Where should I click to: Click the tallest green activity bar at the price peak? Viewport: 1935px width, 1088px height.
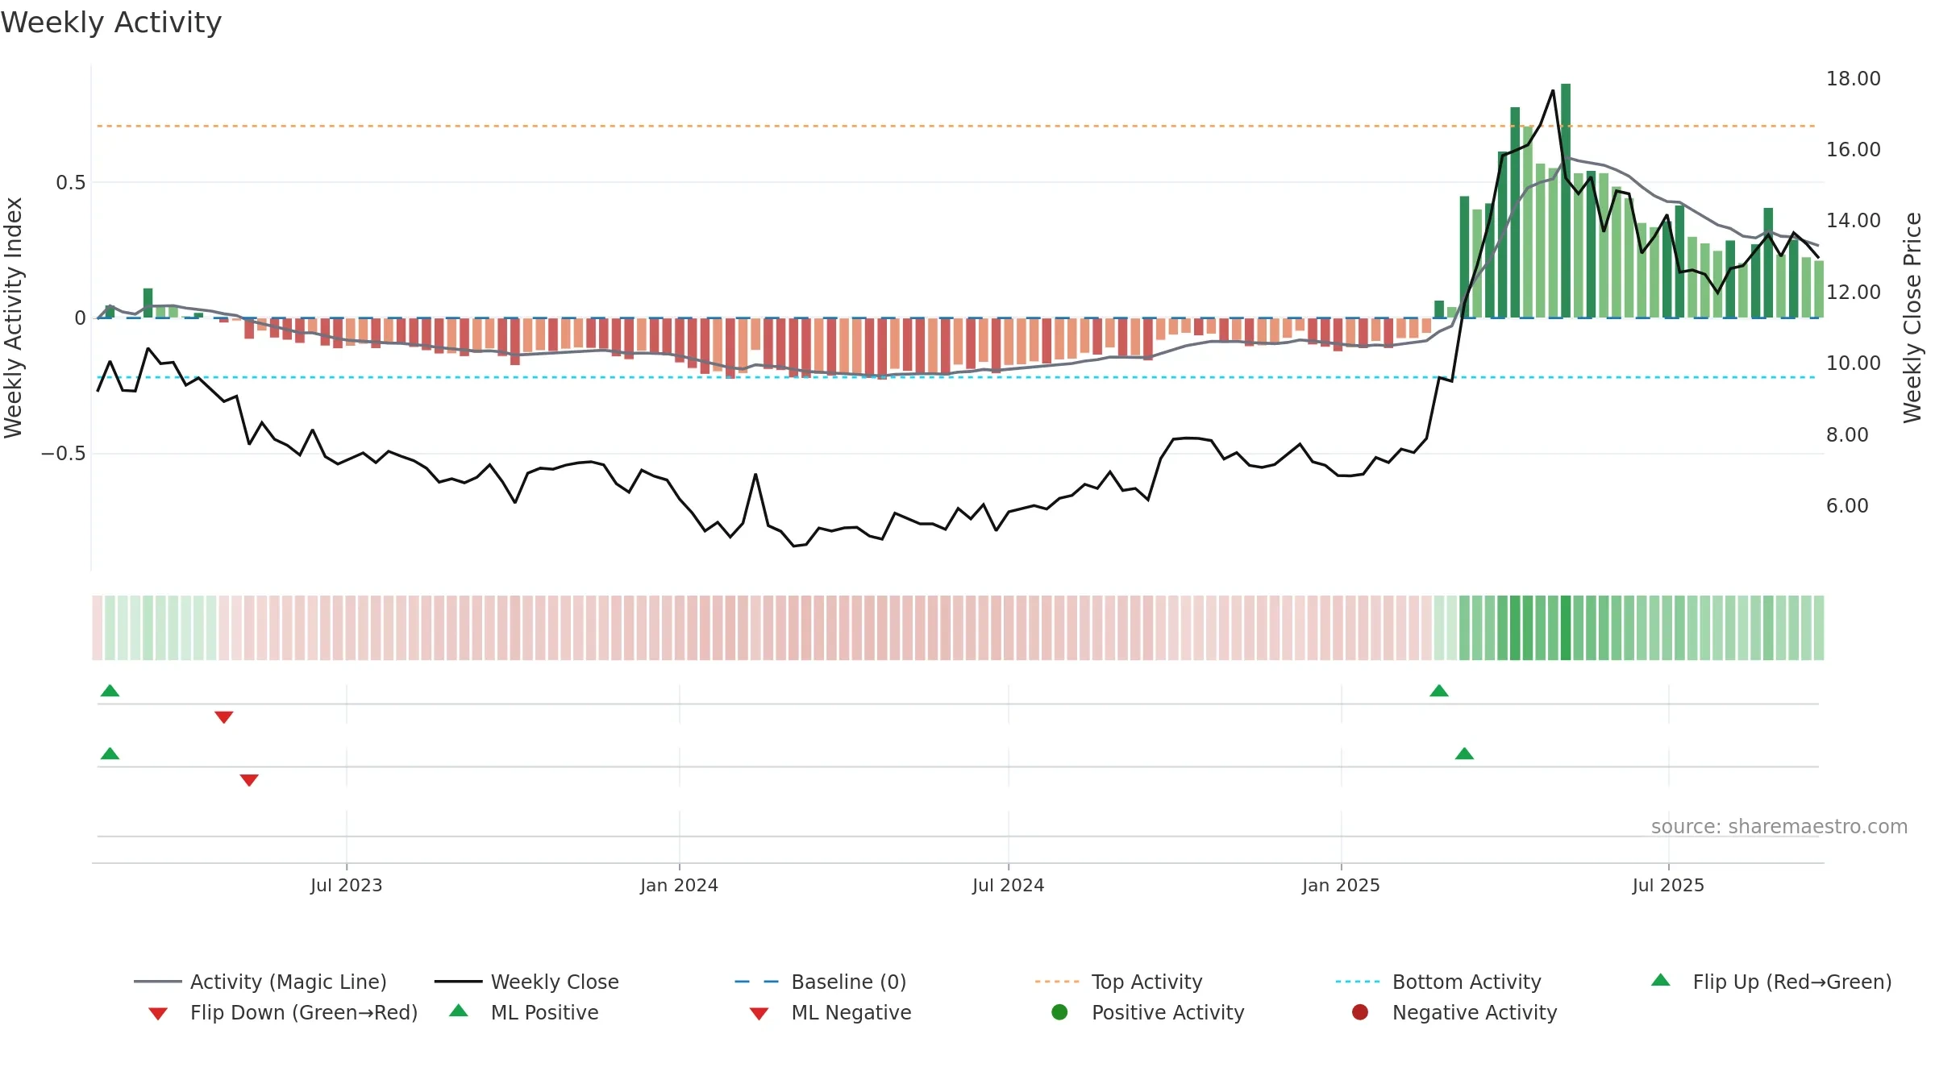(1566, 201)
